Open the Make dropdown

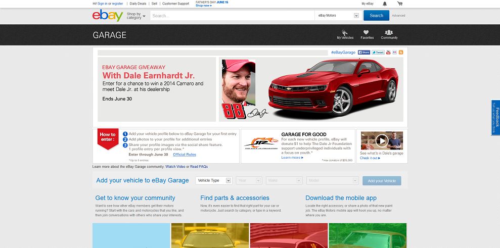(284, 180)
